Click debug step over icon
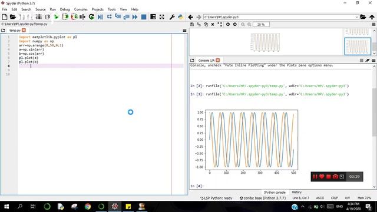The width and height of the screenshot is (377, 212). coord(109,17)
